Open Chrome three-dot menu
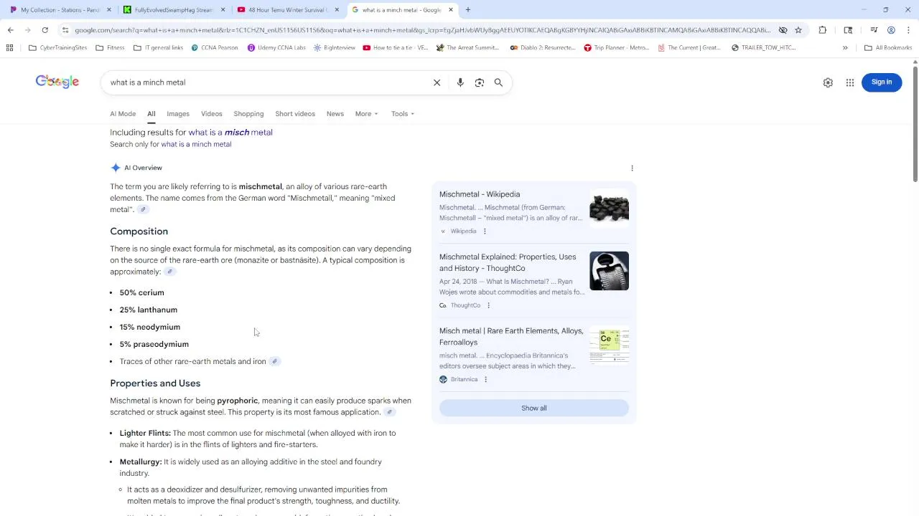919x516 pixels. 908,30
